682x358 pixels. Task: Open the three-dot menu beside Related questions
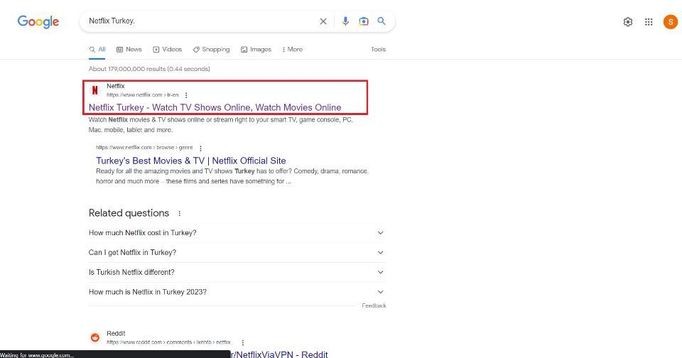(179, 213)
